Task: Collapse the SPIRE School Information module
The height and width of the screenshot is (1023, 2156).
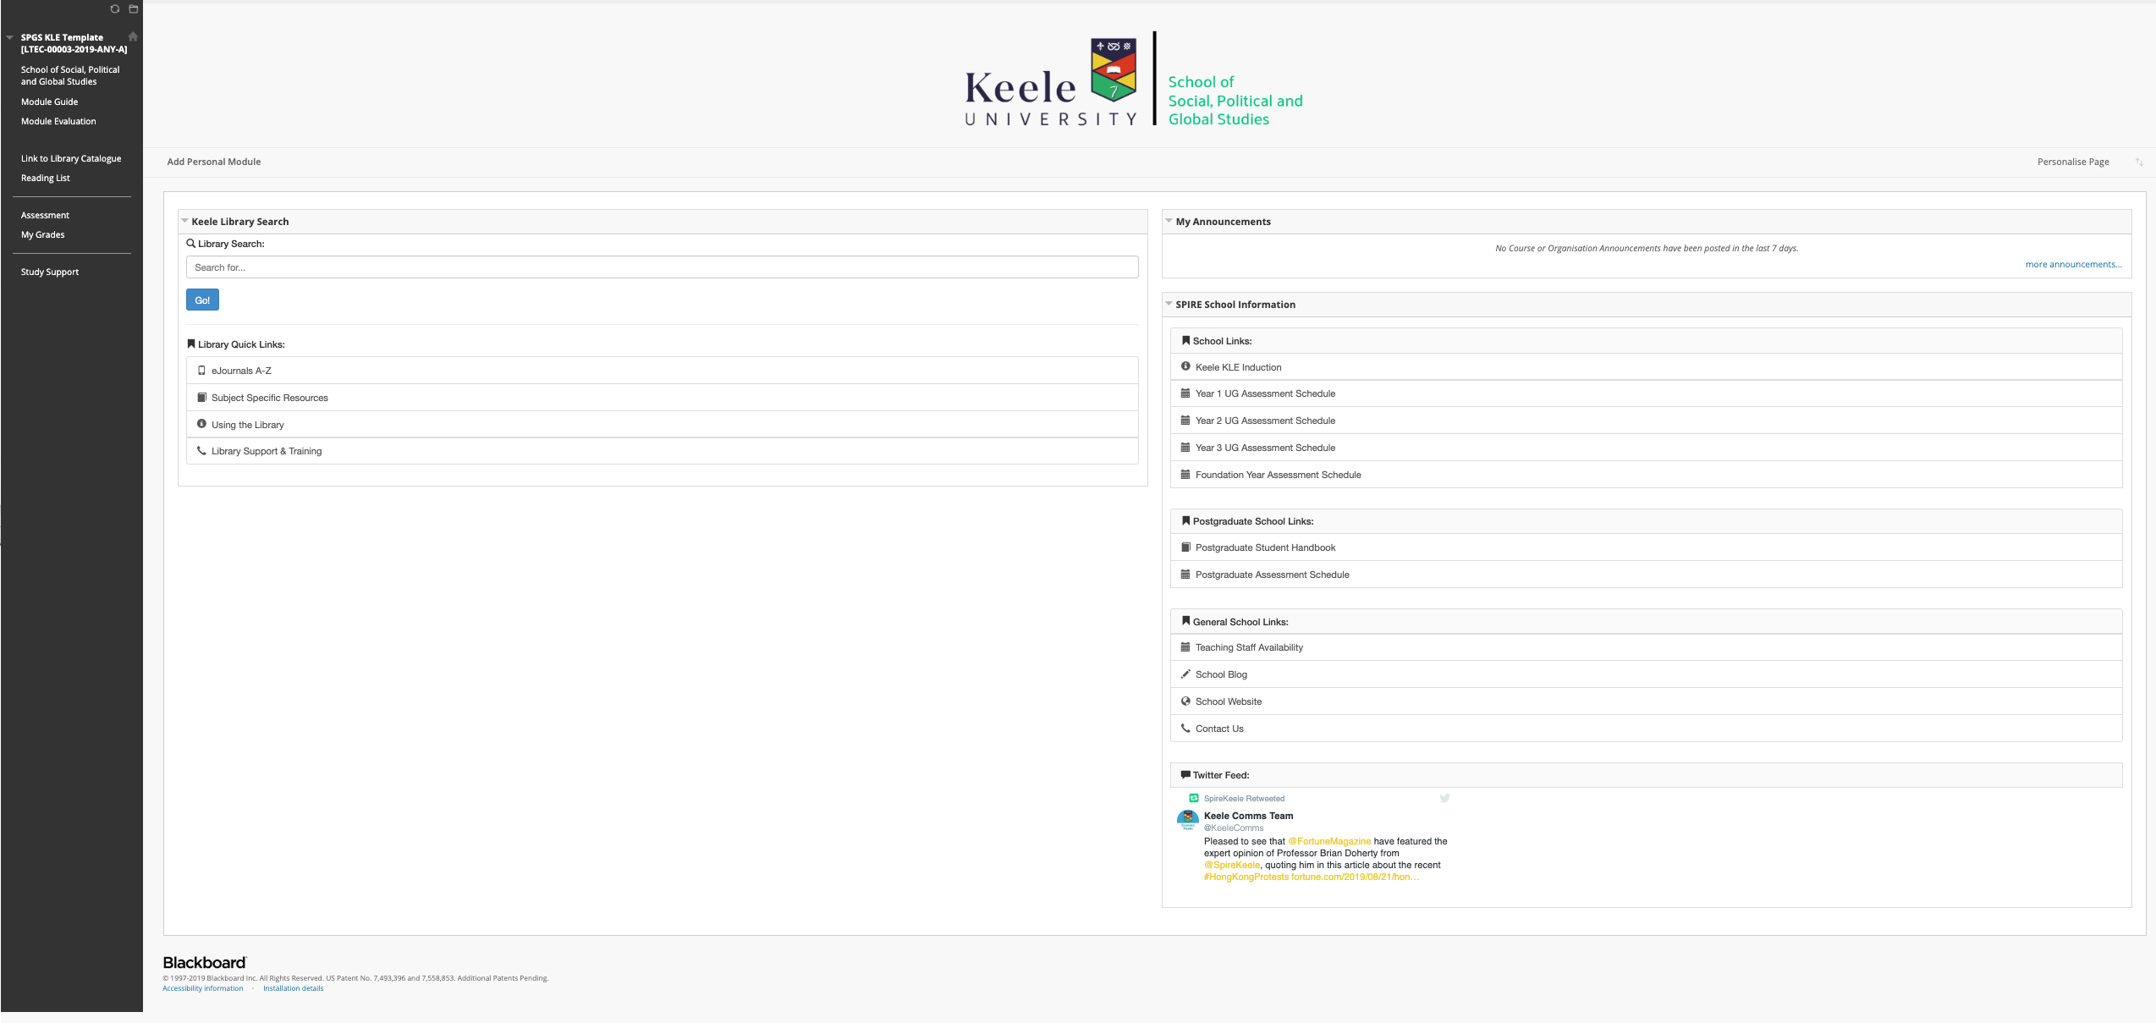Action: point(1169,304)
